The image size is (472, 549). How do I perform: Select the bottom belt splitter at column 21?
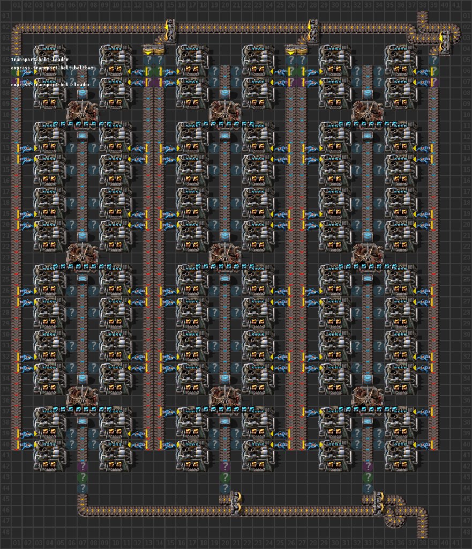pos(236,503)
